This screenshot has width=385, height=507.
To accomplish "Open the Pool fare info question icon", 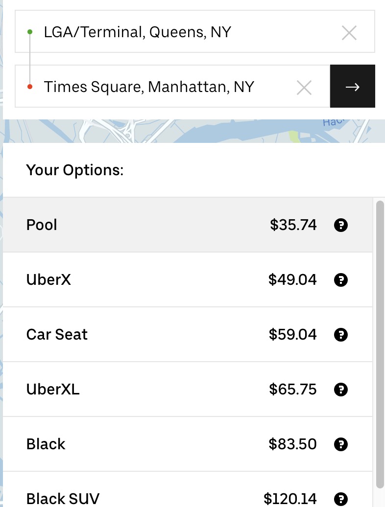I will pos(340,225).
